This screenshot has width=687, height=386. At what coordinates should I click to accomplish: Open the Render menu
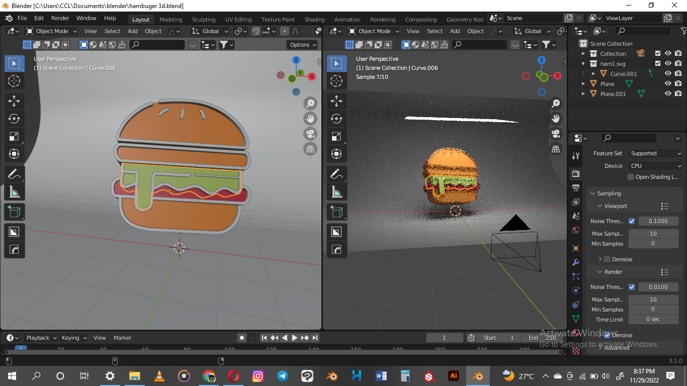(60, 18)
